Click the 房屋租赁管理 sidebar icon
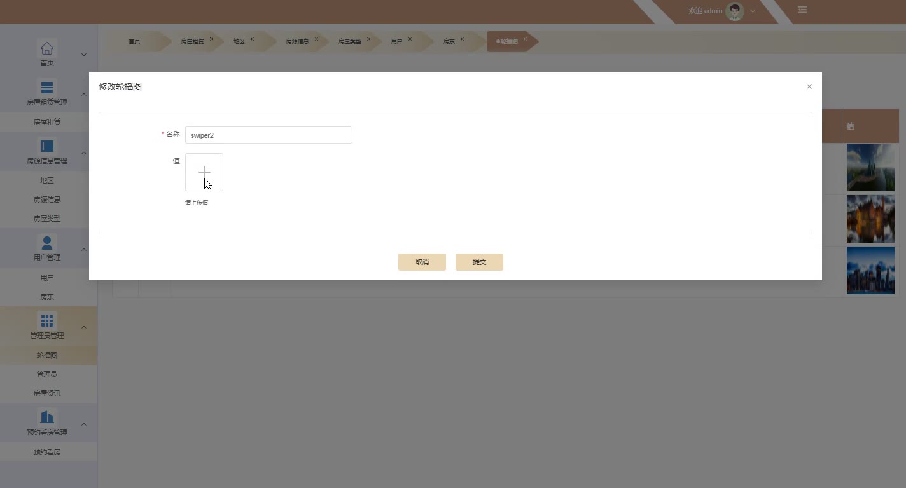This screenshot has height=488, width=906. tap(47, 88)
